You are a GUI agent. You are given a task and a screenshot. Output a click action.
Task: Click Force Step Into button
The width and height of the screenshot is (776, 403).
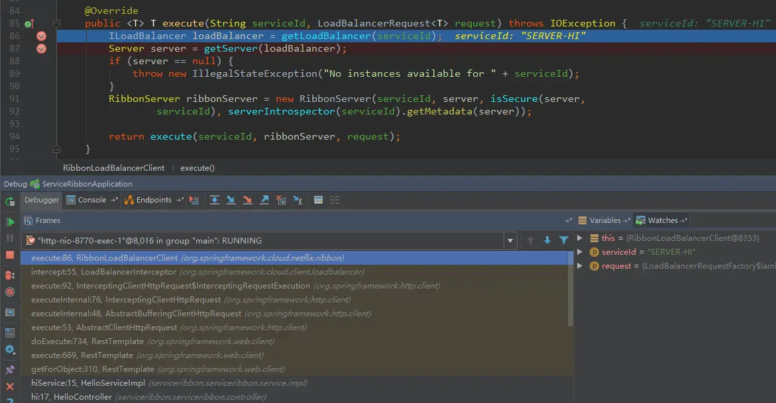pos(247,201)
